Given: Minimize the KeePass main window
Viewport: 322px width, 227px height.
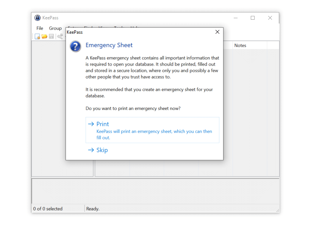Looking at the screenshot, I should pyautogui.click(x=236, y=18).
